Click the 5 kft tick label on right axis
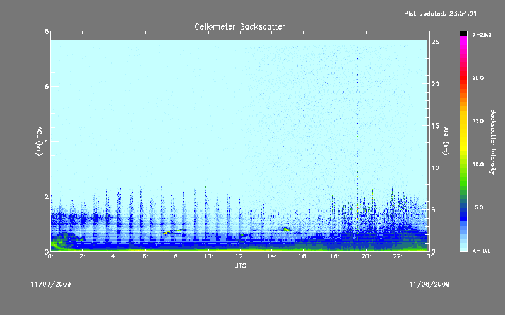Screen dimensions: 505x315 (434, 210)
